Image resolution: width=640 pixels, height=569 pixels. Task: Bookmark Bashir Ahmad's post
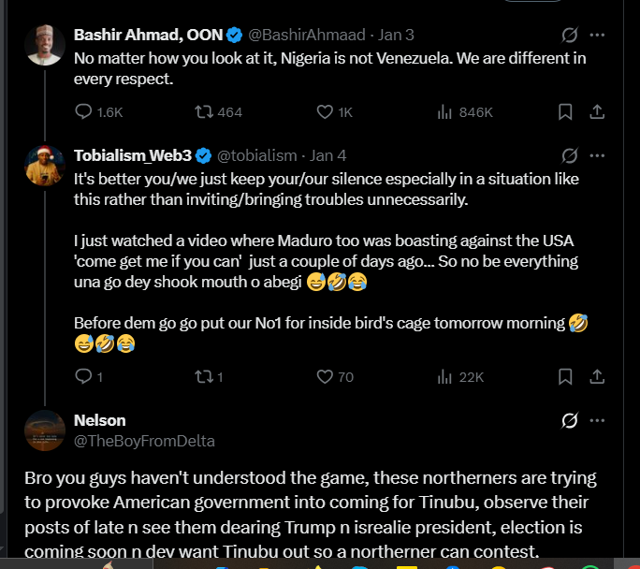pos(565,112)
